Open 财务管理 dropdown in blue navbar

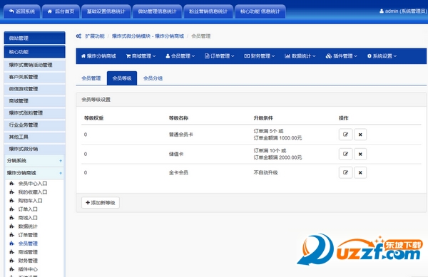pyautogui.click(x=260, y=56)
